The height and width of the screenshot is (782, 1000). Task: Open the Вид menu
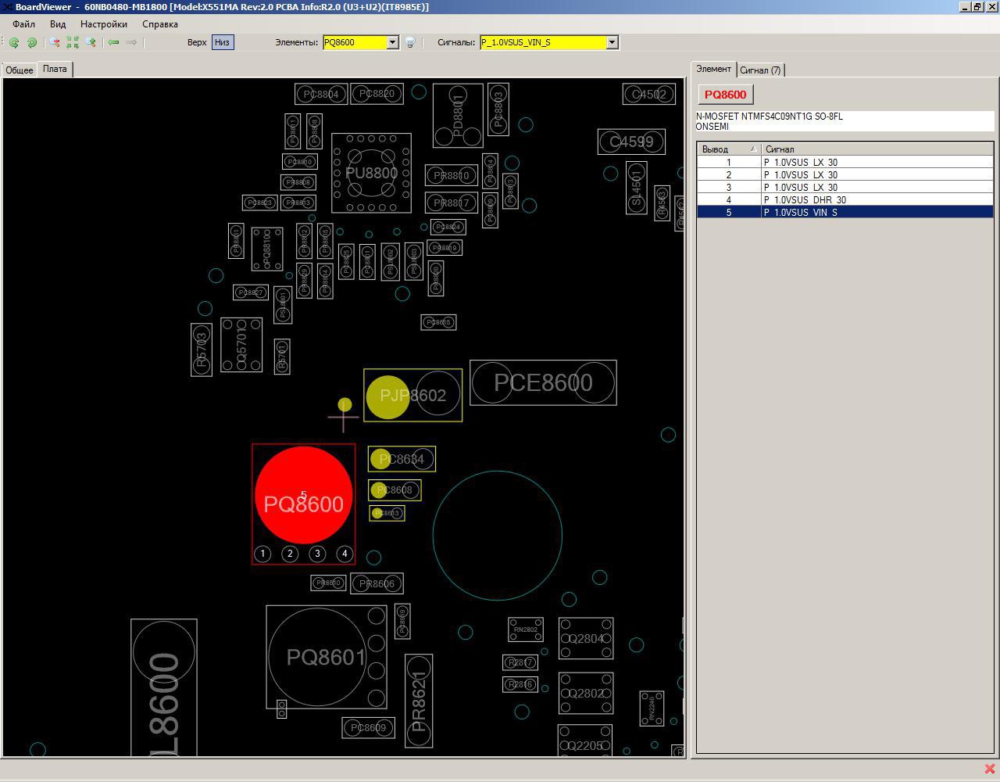click(58, 24)
